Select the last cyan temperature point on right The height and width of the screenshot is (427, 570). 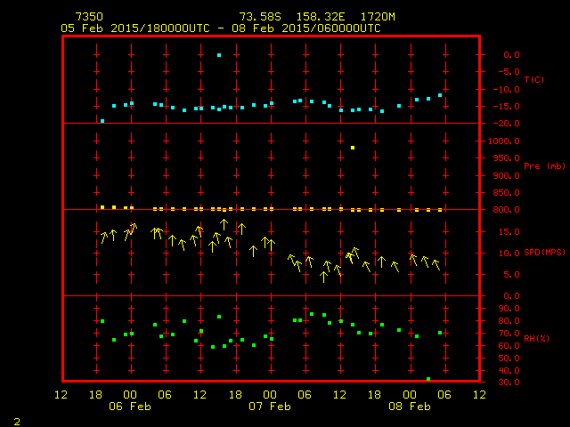[440, 95]
